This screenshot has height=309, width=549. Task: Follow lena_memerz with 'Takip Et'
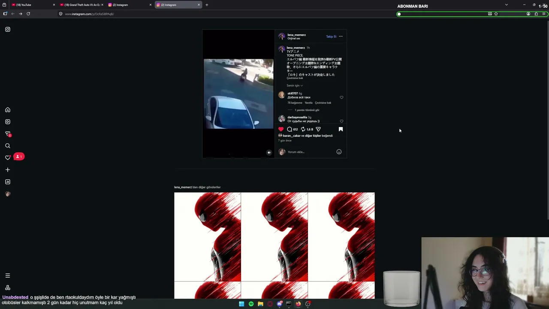pos(331,36)
